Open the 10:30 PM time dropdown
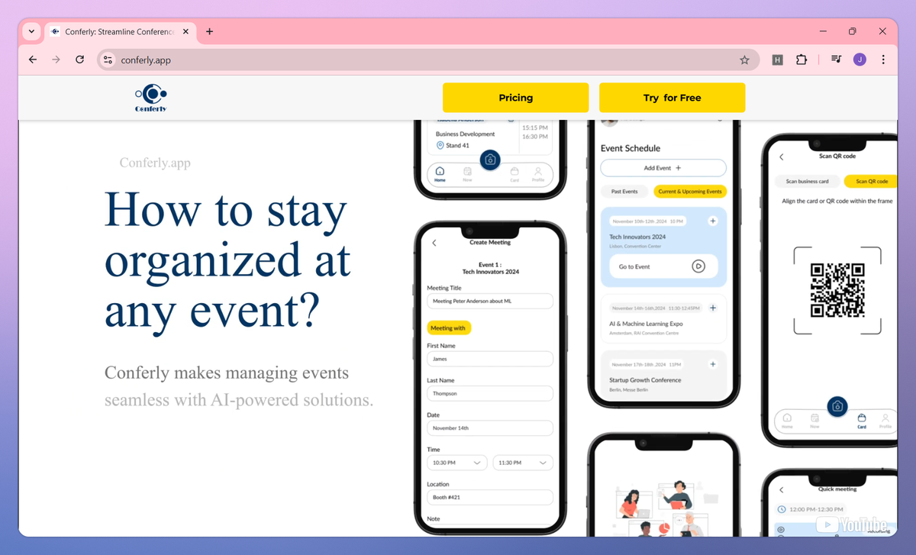Screen dimensions: 916x555 pyautogui.click(x=457, y=463)
